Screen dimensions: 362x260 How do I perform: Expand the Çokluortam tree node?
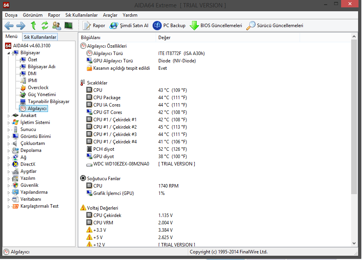pyautogui.click(x=9, y=144)
